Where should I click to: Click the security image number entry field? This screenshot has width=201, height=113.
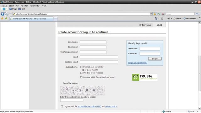[72, 100]
